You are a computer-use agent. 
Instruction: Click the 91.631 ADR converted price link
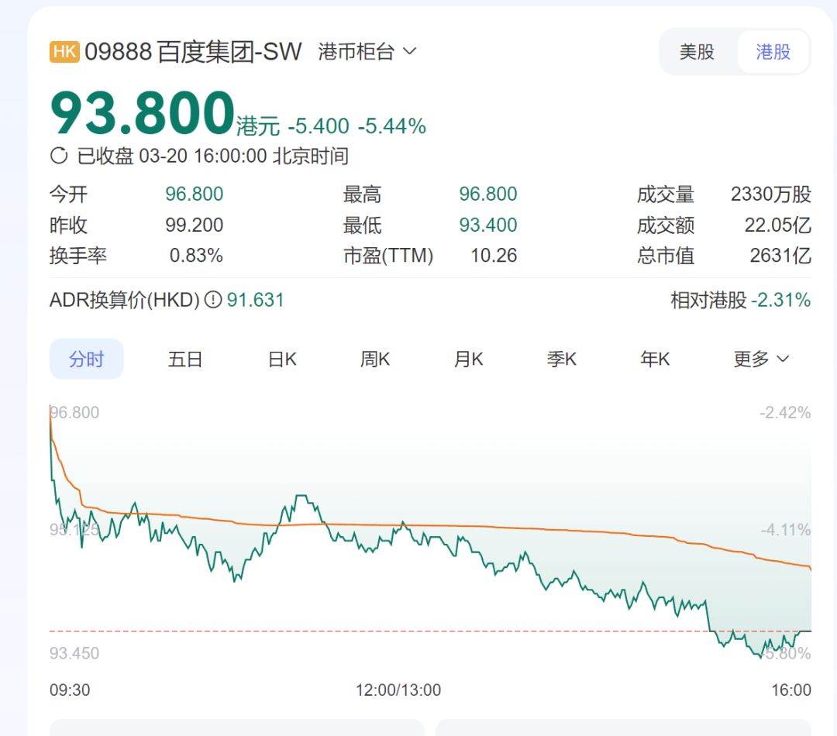pos(253,299)
